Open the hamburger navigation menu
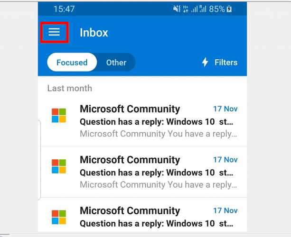This screenshot has width=291, height=237. coord(54,32)
